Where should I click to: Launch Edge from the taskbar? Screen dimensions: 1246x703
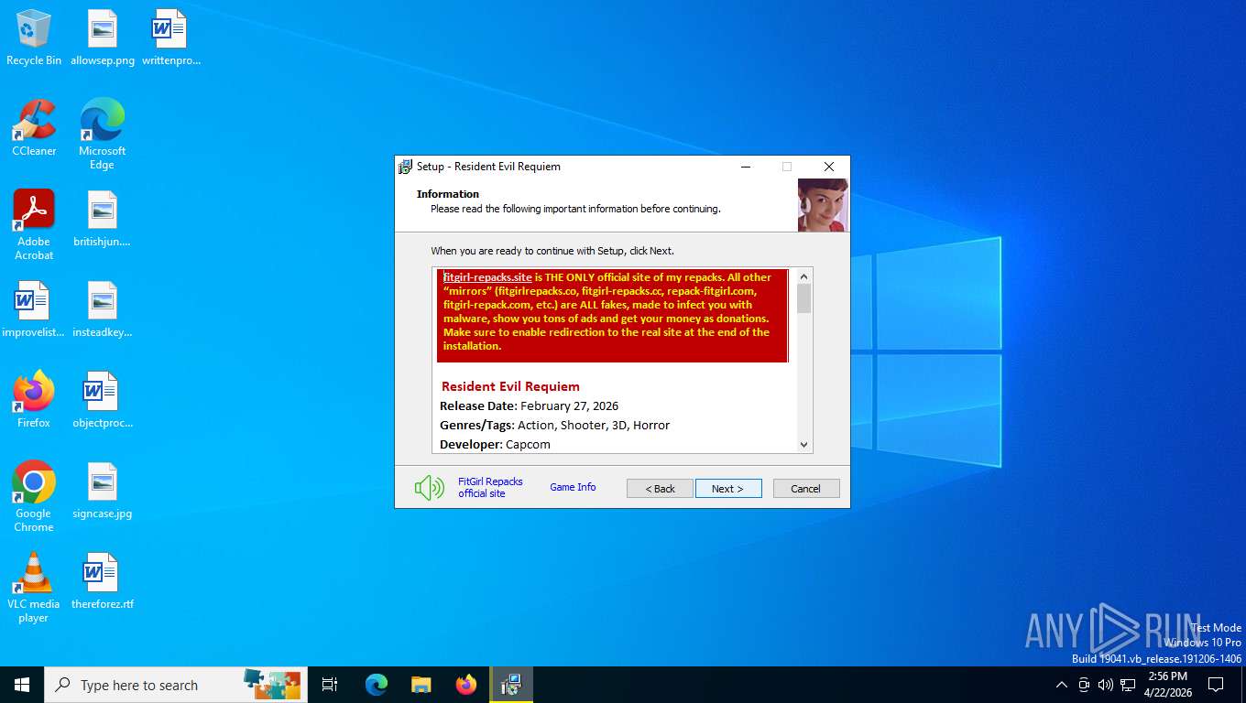tap(377, 685)
